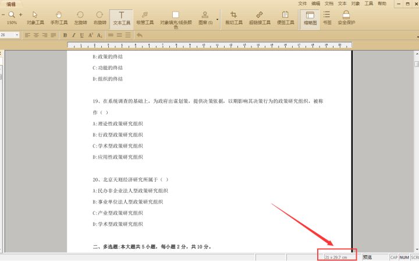Center align text
Image resolution: width=419 pixels, height=261 pixels.
point(36,35)
